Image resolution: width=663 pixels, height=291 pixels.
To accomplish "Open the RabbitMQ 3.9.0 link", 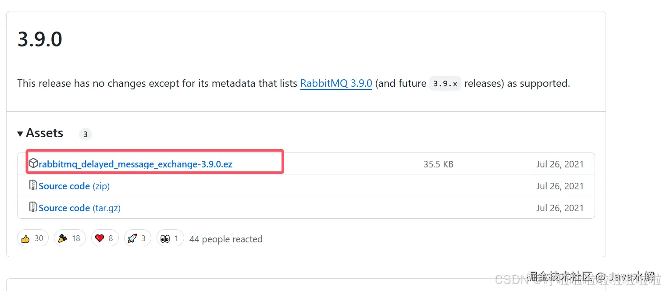I will tap(336, 83).
